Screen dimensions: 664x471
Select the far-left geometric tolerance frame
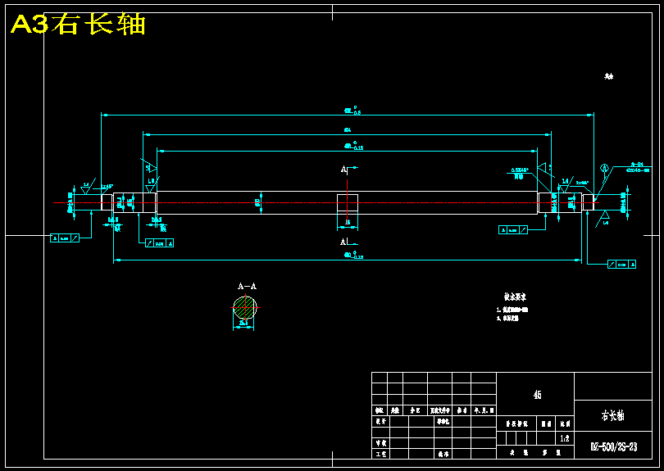(x=65, y=238)
